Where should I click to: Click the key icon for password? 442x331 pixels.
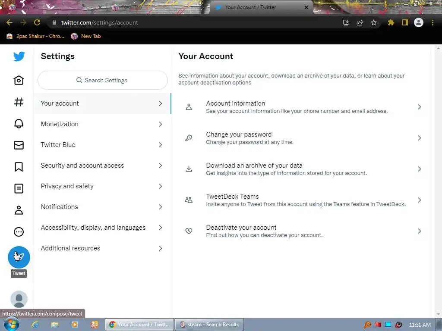pos(189,138)
